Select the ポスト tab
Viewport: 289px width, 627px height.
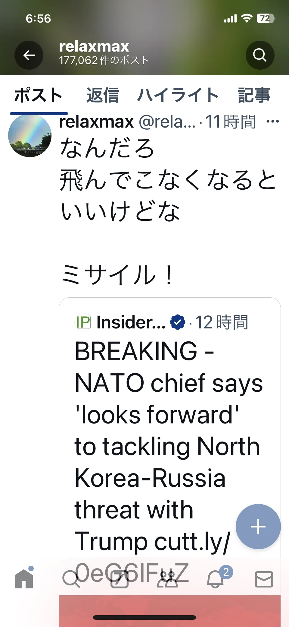(39, 95)
